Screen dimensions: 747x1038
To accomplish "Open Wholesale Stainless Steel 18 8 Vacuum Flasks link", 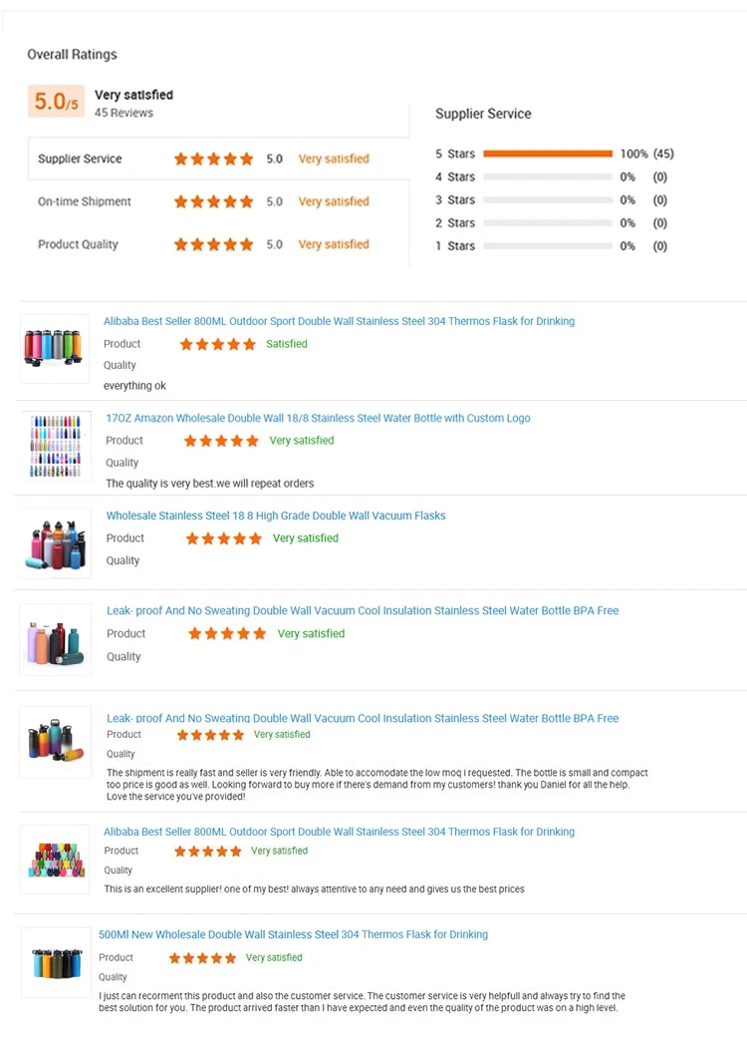I will [276, 516].
